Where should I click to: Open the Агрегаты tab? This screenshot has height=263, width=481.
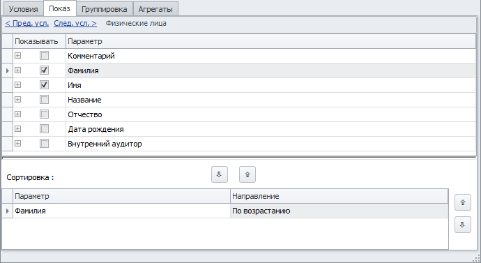tap(155, 9)
